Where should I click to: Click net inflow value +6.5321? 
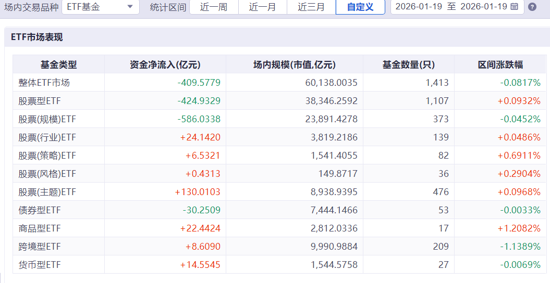coord(203,156)
